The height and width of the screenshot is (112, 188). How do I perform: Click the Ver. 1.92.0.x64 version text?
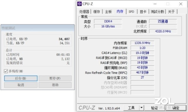point(109,108)
